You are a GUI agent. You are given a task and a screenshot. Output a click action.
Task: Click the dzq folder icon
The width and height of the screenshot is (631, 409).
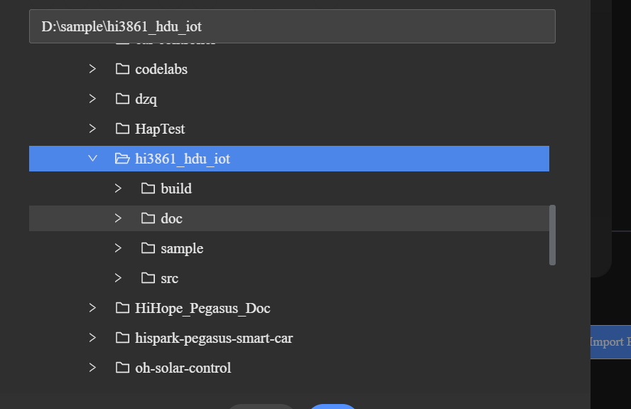122,99
